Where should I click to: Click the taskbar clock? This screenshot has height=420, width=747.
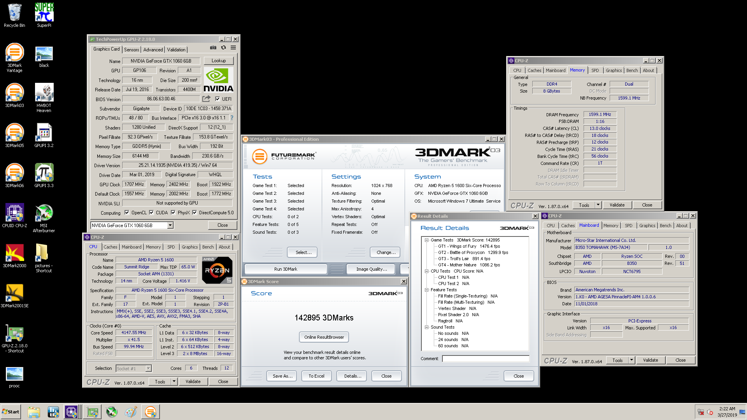coord(727,412)
